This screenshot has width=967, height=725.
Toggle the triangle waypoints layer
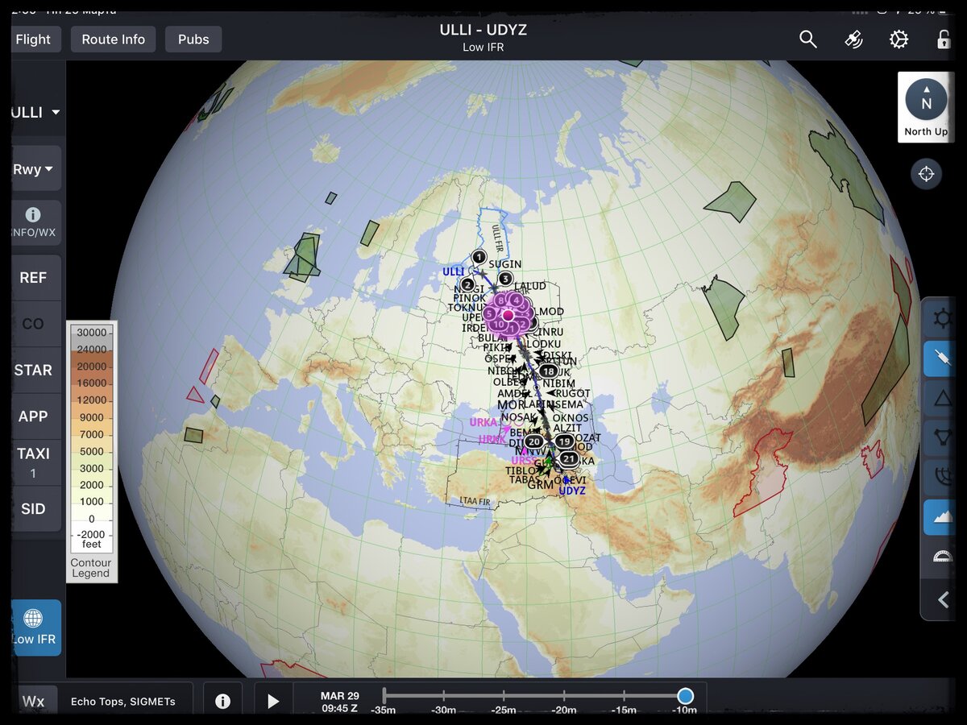[x=942, y=398]
